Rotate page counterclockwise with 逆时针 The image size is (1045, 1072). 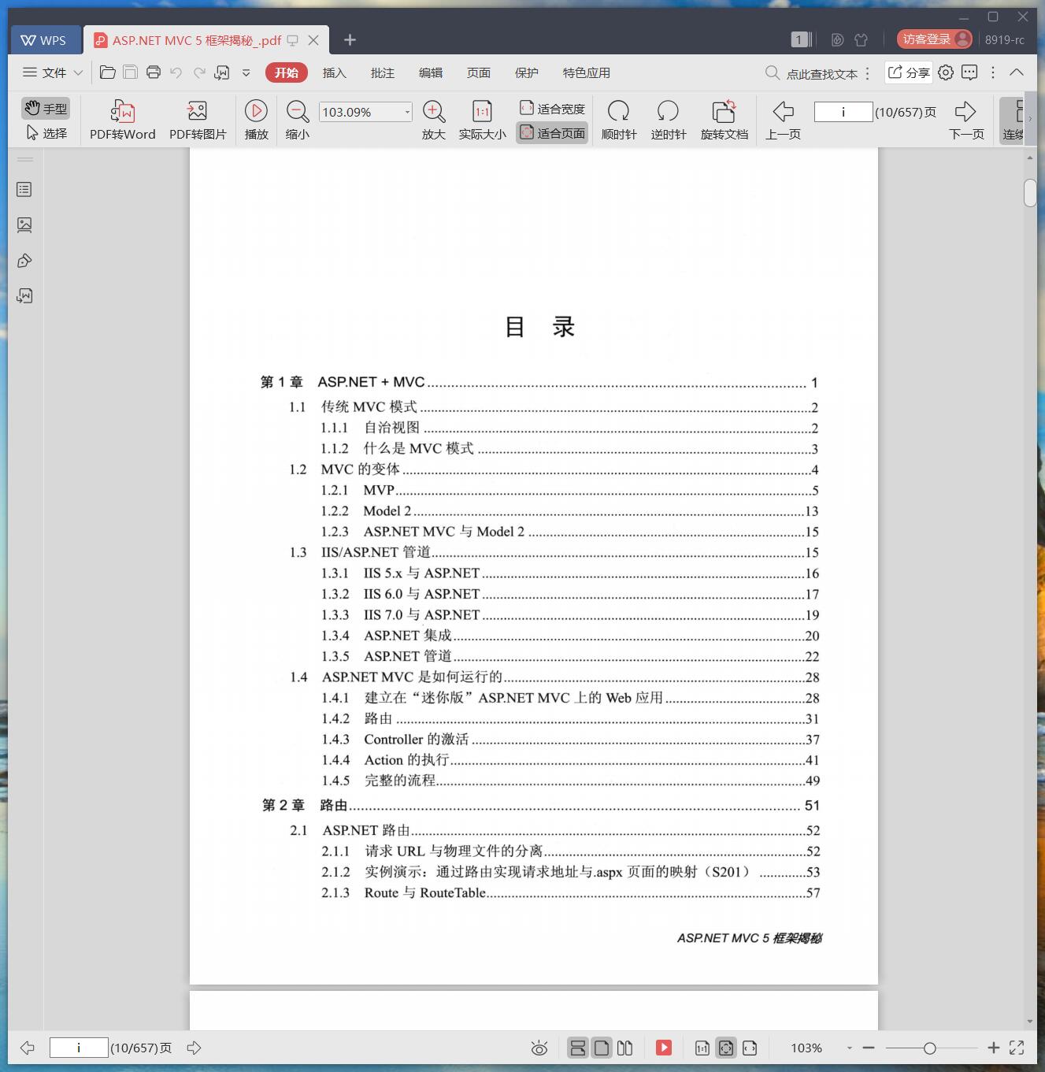click(669, 120)
